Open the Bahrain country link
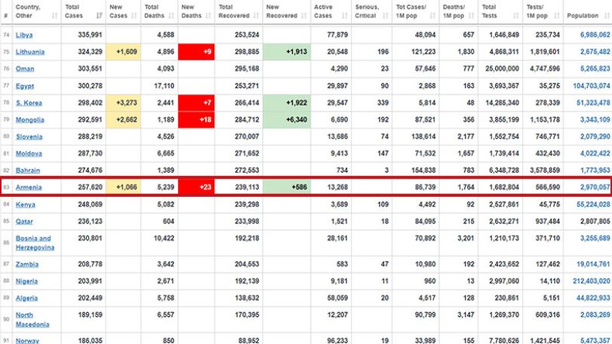Screen dimensions: 612x344 (28, 170)
